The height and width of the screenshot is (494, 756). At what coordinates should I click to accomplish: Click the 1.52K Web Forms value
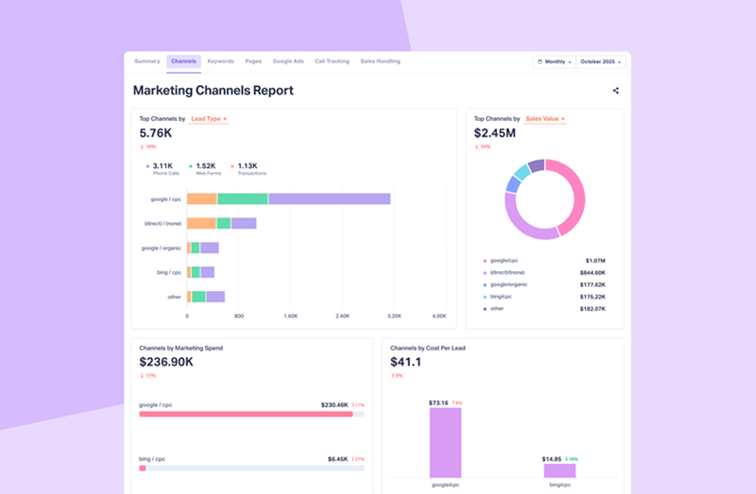click(206, 166)
